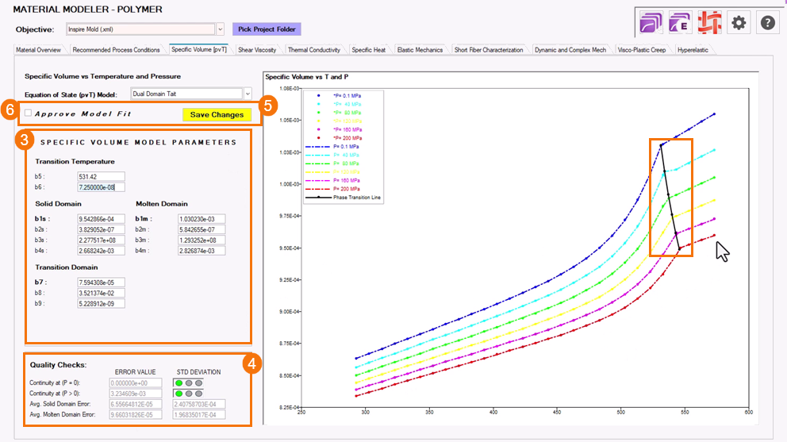Click the purple stacked curves icon
The height and width of the screenshot is (442, 787).
tap(652, 23)
